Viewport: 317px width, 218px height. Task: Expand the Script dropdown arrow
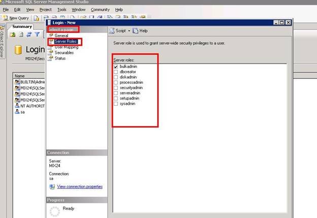pos(129,30)
